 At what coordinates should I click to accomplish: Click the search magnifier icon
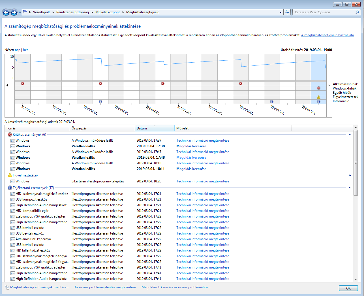pos(357,12)
